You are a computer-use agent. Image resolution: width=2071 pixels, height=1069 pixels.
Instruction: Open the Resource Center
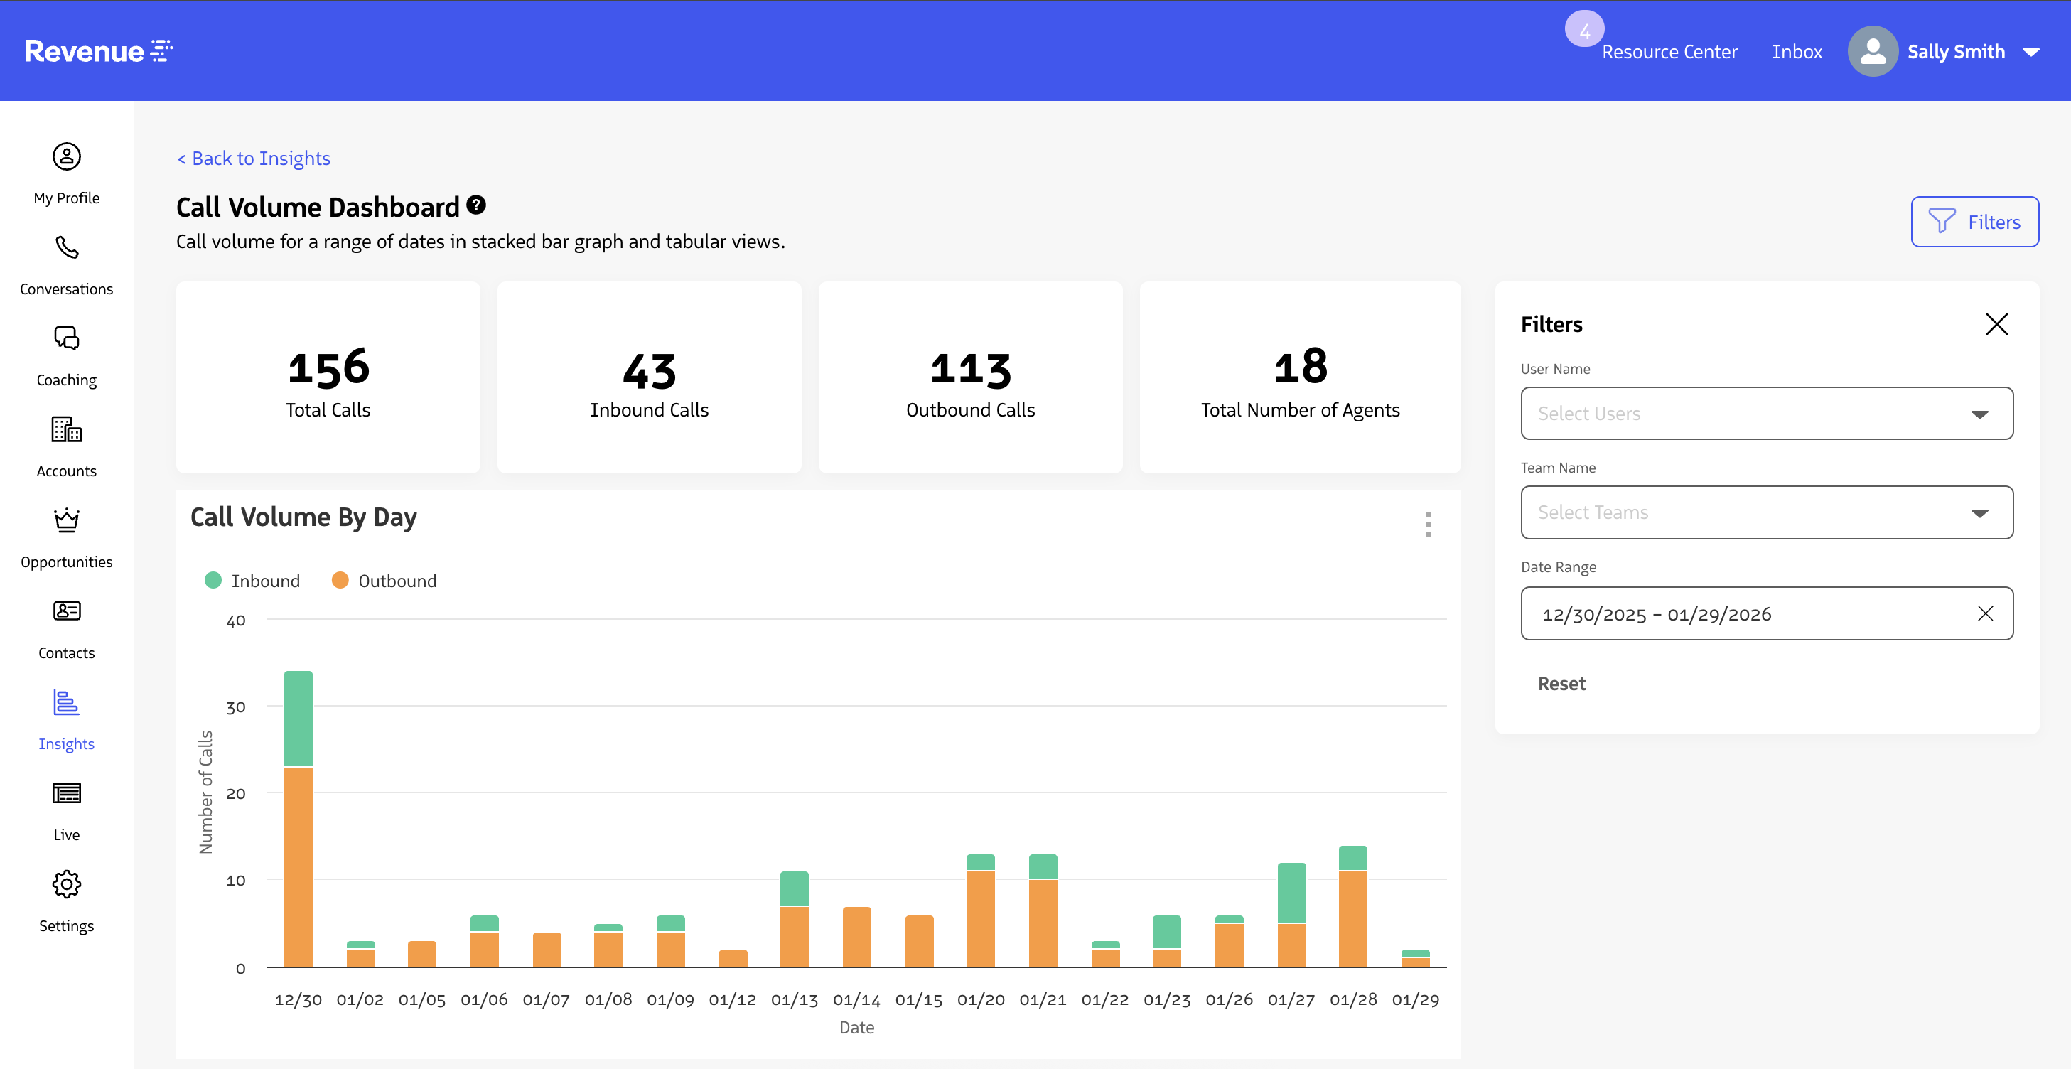(x=1669, y=50)
